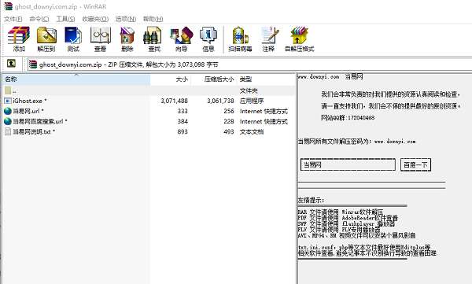Click the Comment (注释) toolbar icon
The image size is (472, 284).
click(269, 35)
